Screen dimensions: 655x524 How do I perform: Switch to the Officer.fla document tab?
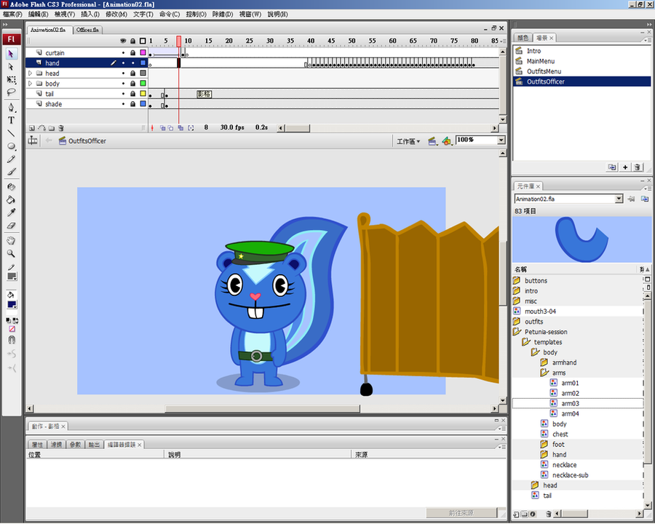coord(88,30)
